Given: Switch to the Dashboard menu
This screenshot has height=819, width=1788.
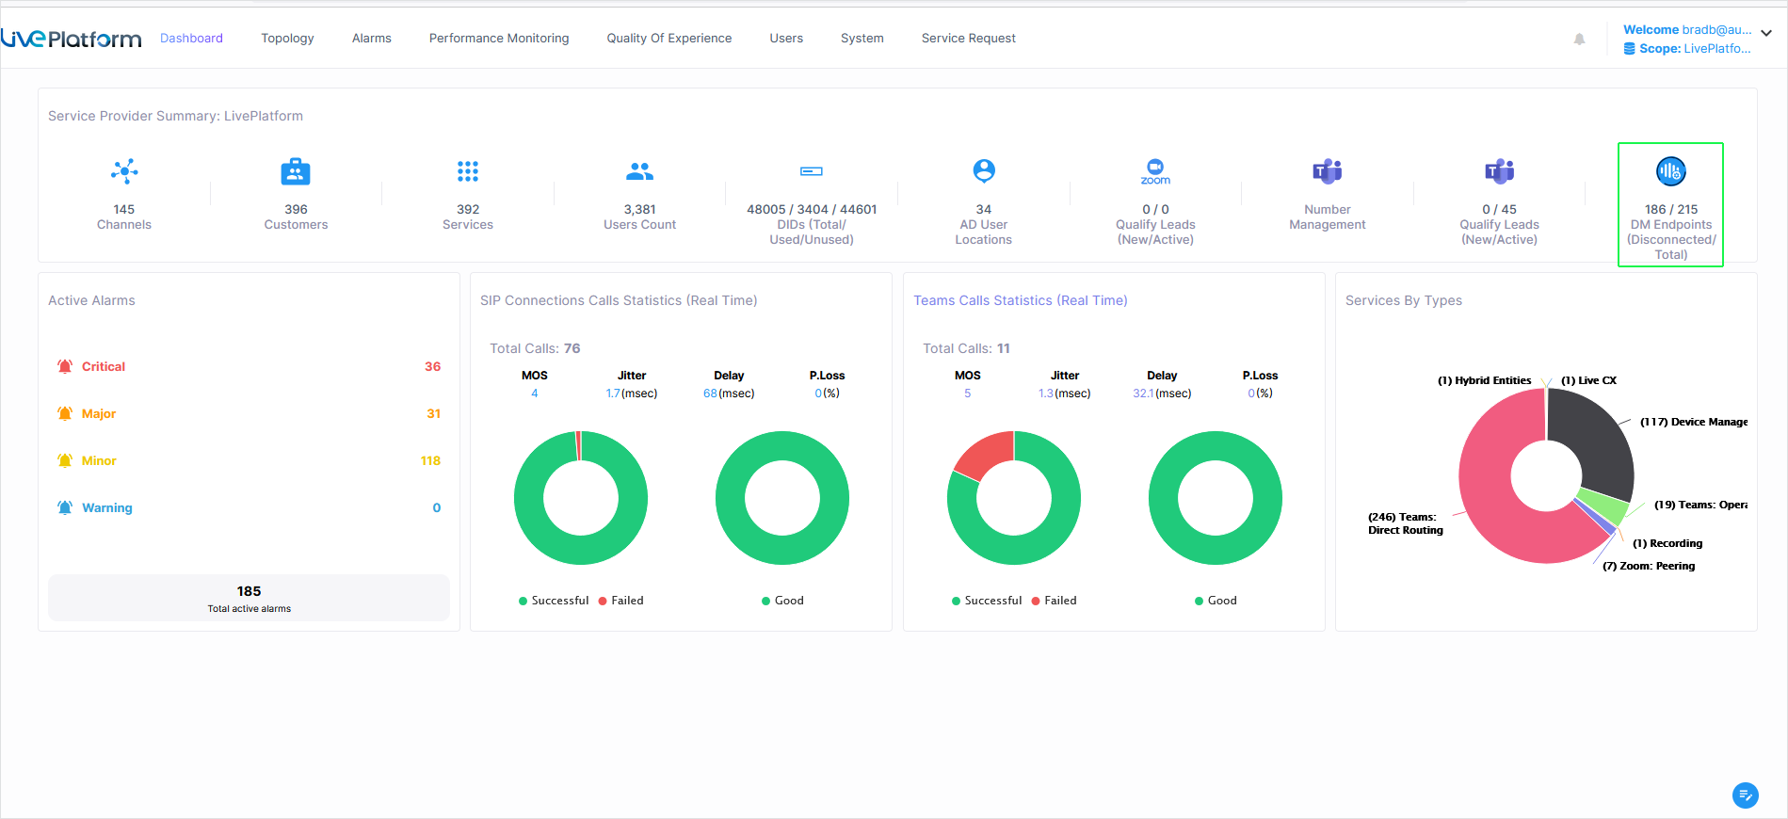Looking at the screenshot, I should [191, 39].
